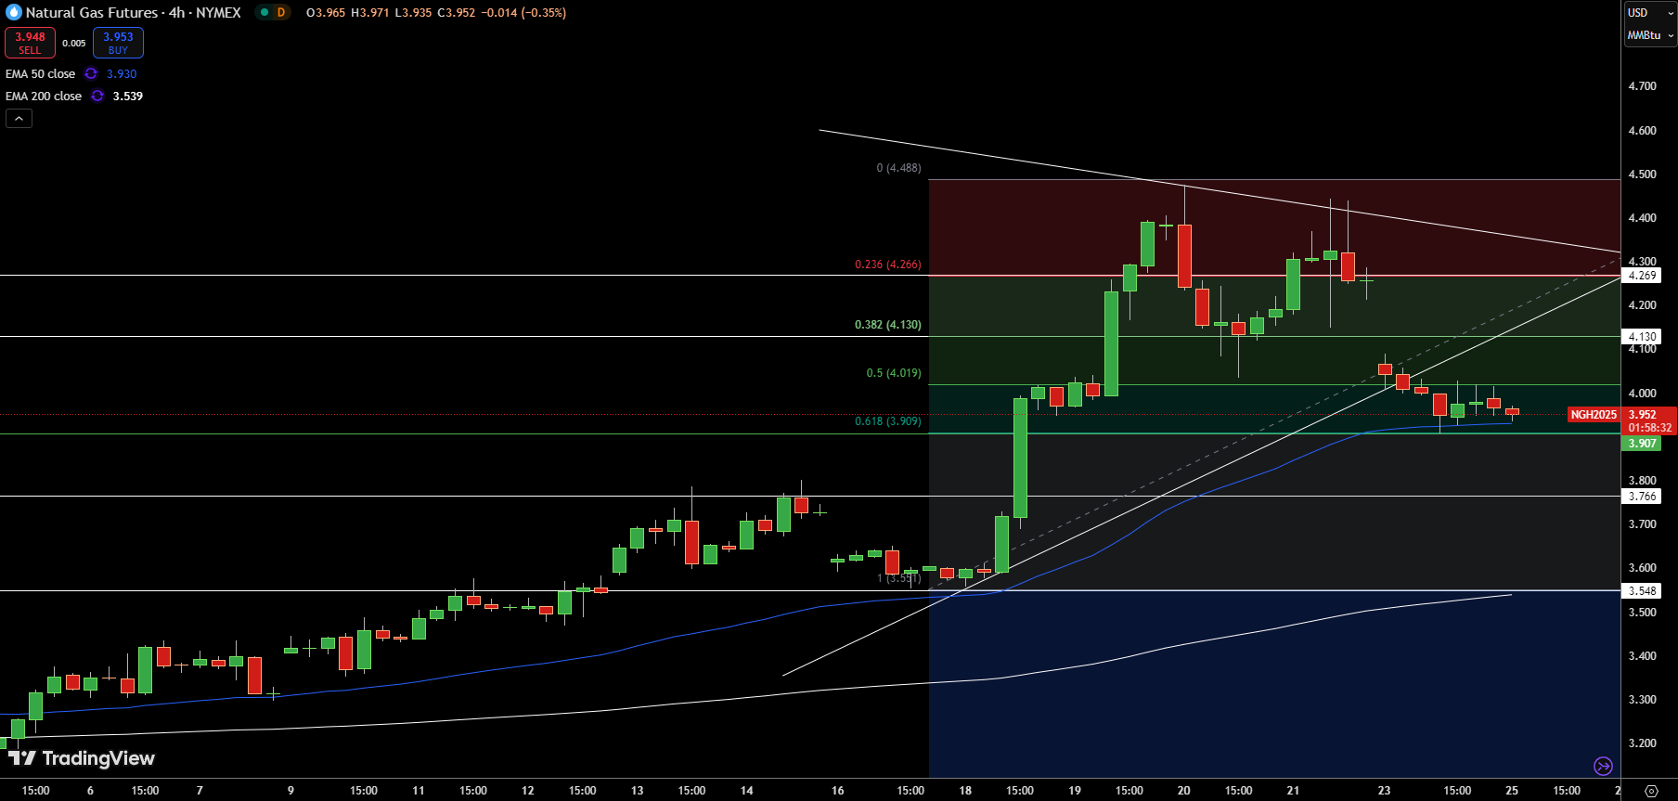Select the 0.236 (4.266) Fibonacci label

click(888, 265)
